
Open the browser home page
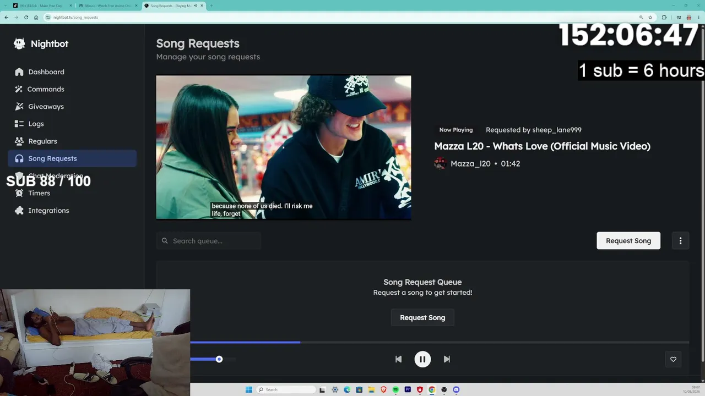(x=36, y=17)
